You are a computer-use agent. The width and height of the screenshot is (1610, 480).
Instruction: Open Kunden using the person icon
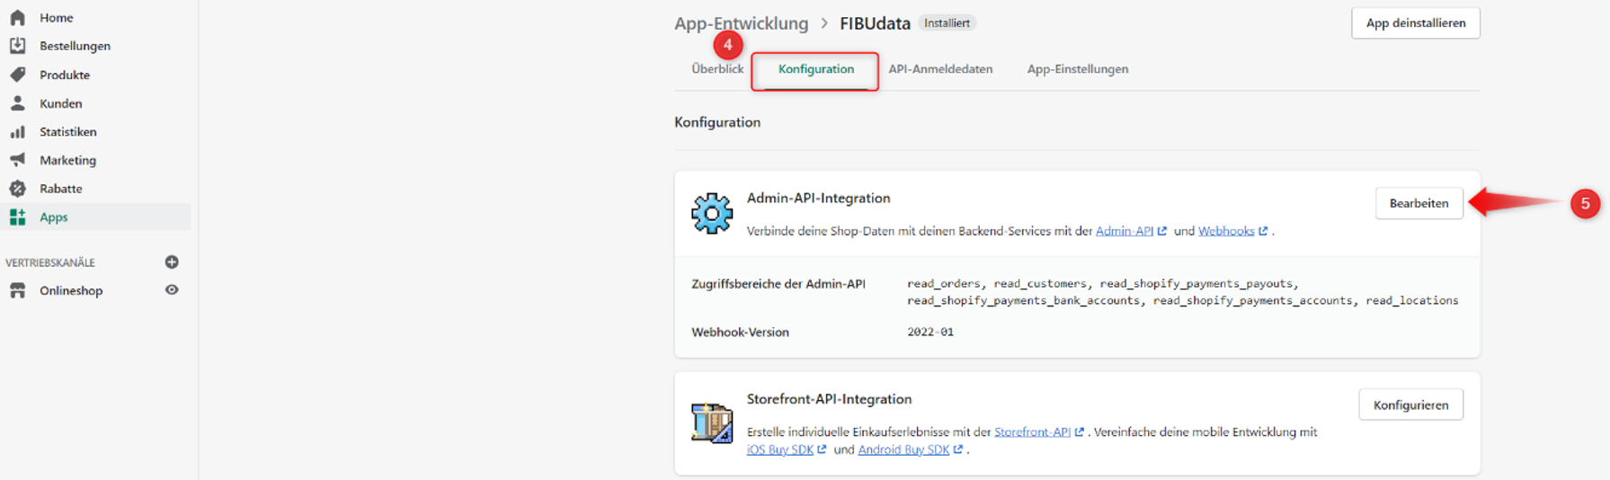click(x=17, y=103)
